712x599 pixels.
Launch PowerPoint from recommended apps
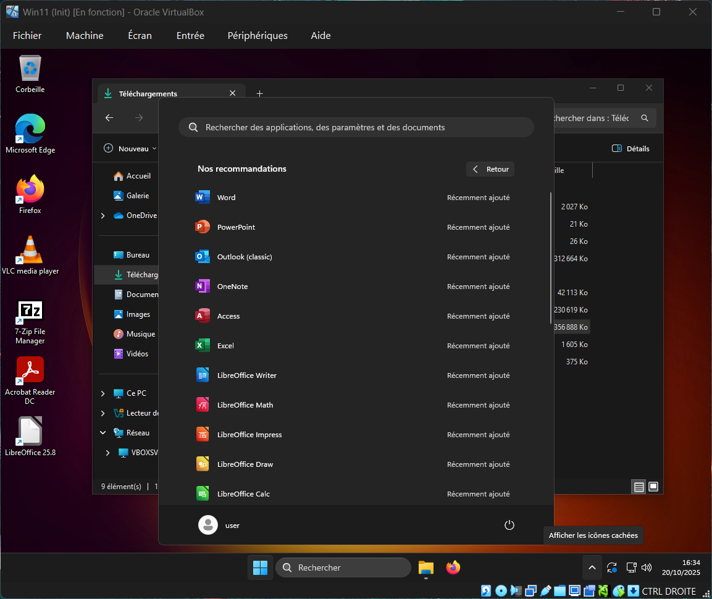click(x=236, y=227)
